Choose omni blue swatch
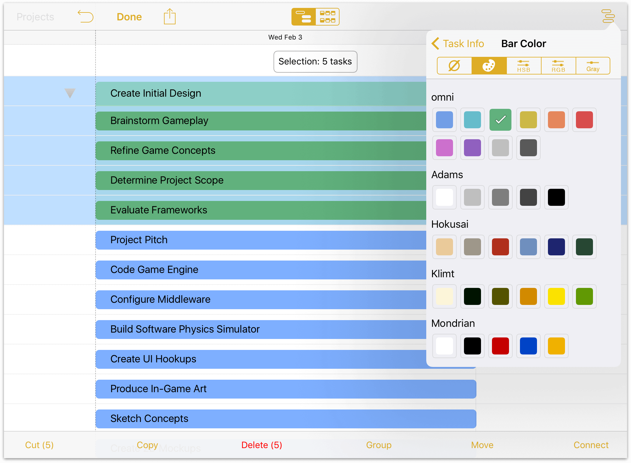Image resolution: width=631 pixels, height=463 pixels. pos(444,120)
